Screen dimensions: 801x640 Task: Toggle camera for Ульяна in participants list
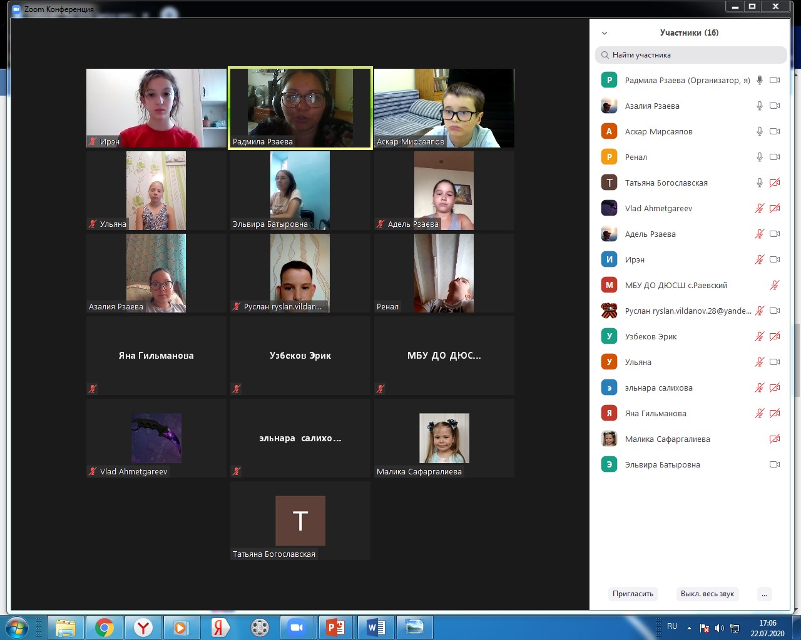(774, 362)
